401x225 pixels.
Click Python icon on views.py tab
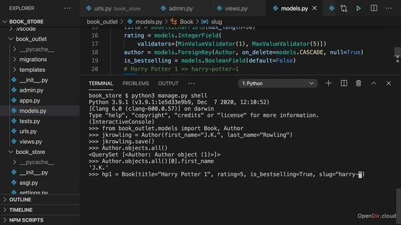219,8
